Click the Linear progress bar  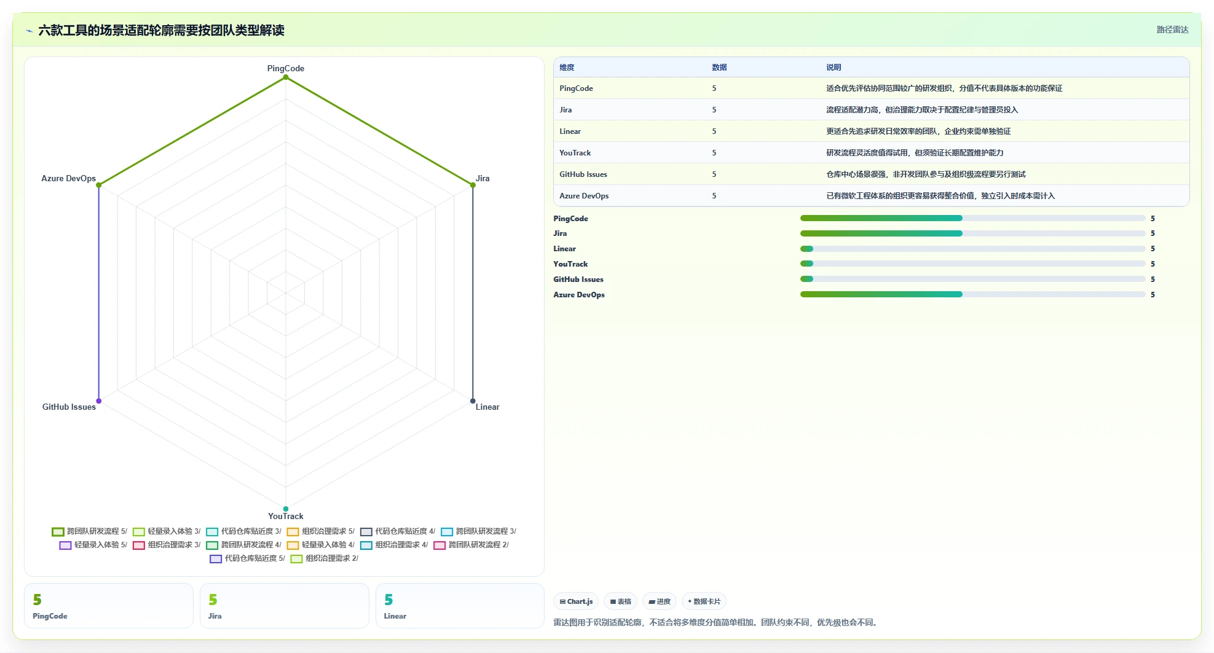[x=973, y=249]
